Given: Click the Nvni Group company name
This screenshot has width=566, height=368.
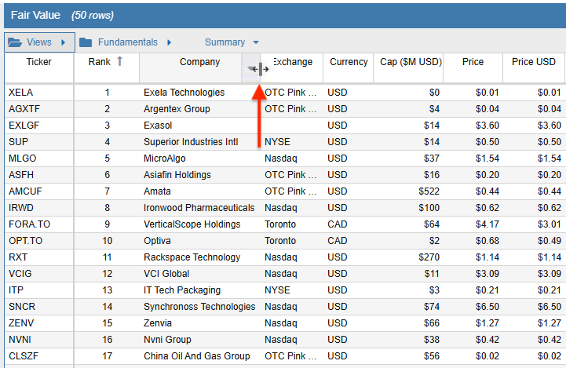Looking at the screenshot, I should coord(167,340).
